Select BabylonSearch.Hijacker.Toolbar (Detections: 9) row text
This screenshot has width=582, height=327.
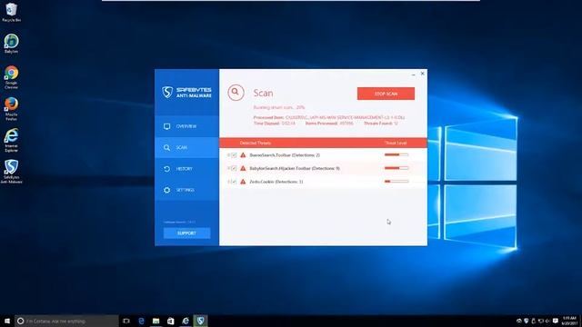tap(295, 168)
